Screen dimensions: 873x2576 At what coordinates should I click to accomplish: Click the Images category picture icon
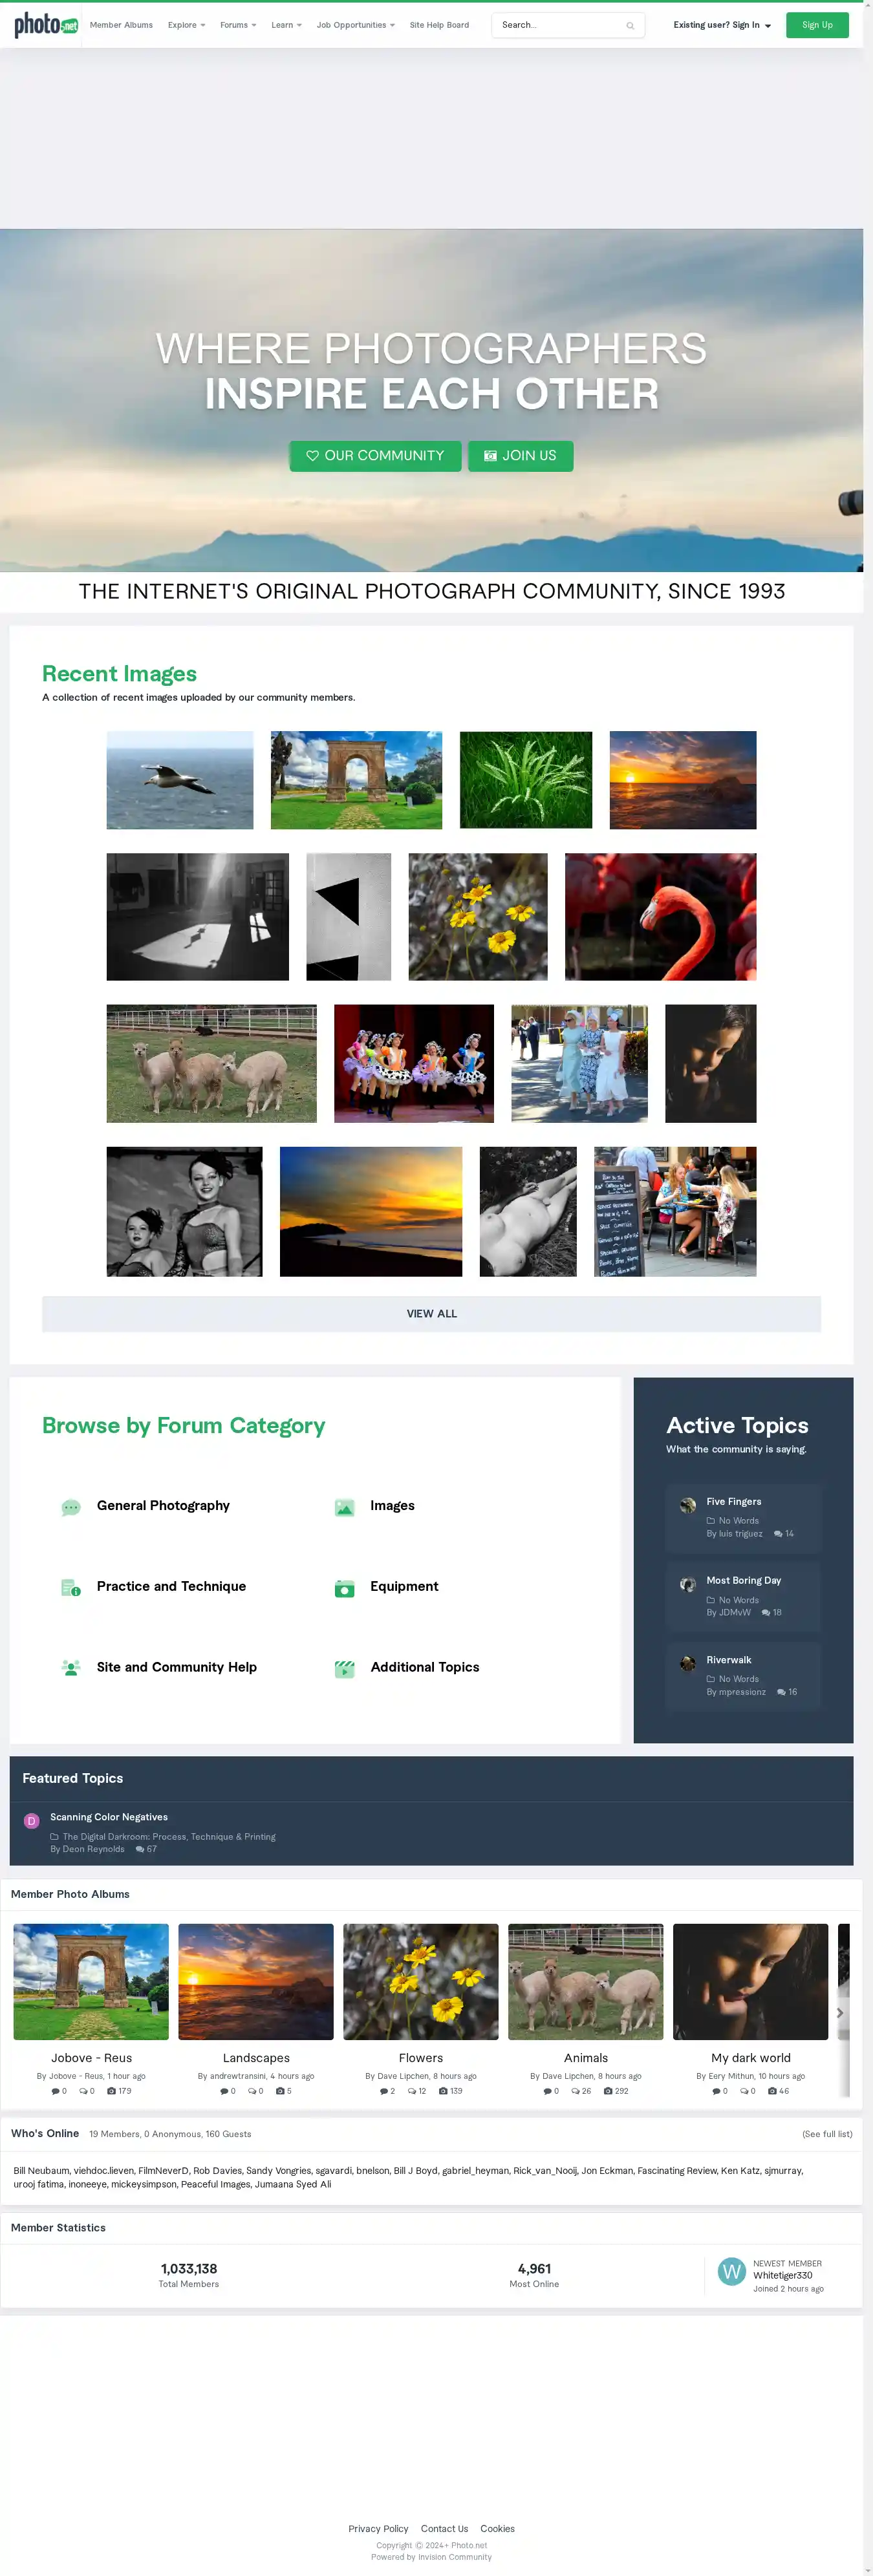(x=344, y=1507)
